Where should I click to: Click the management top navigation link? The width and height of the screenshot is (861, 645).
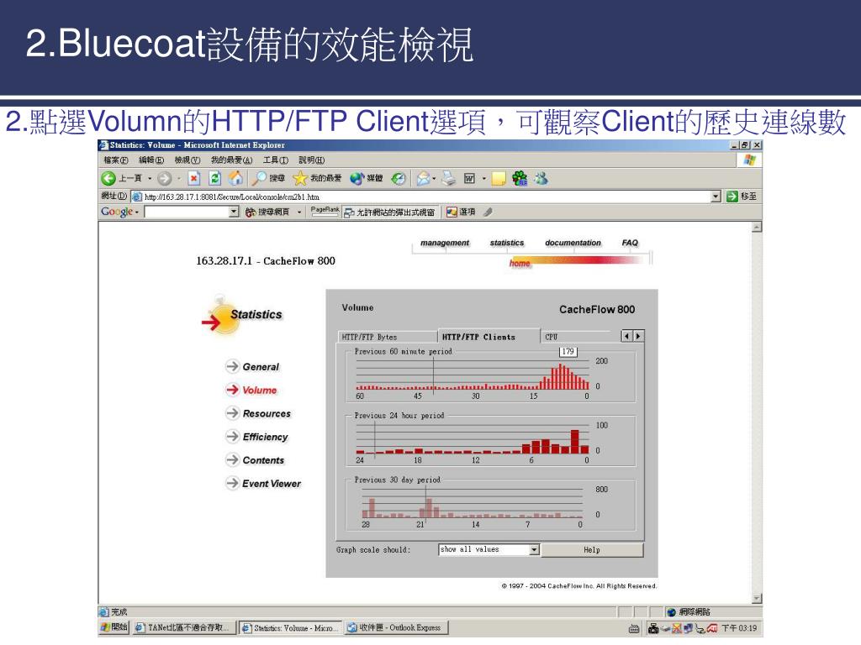[x=445, y=243]
